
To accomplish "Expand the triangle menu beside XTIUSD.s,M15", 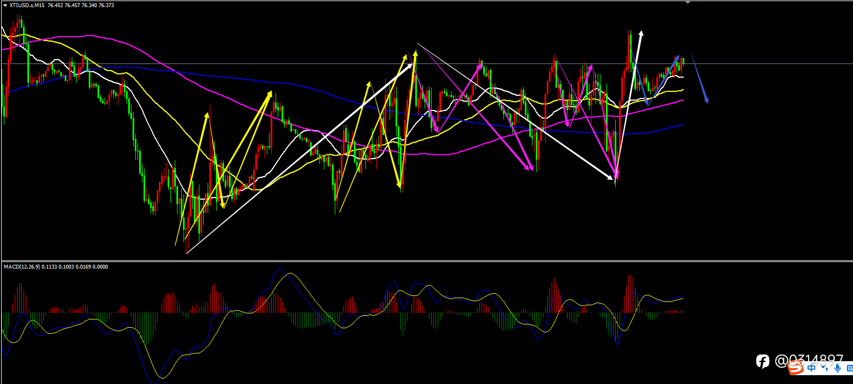I will [x=4, y=5].
